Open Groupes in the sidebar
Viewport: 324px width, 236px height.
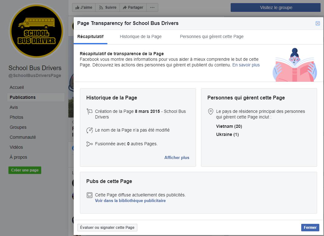[x=18, y=127]
